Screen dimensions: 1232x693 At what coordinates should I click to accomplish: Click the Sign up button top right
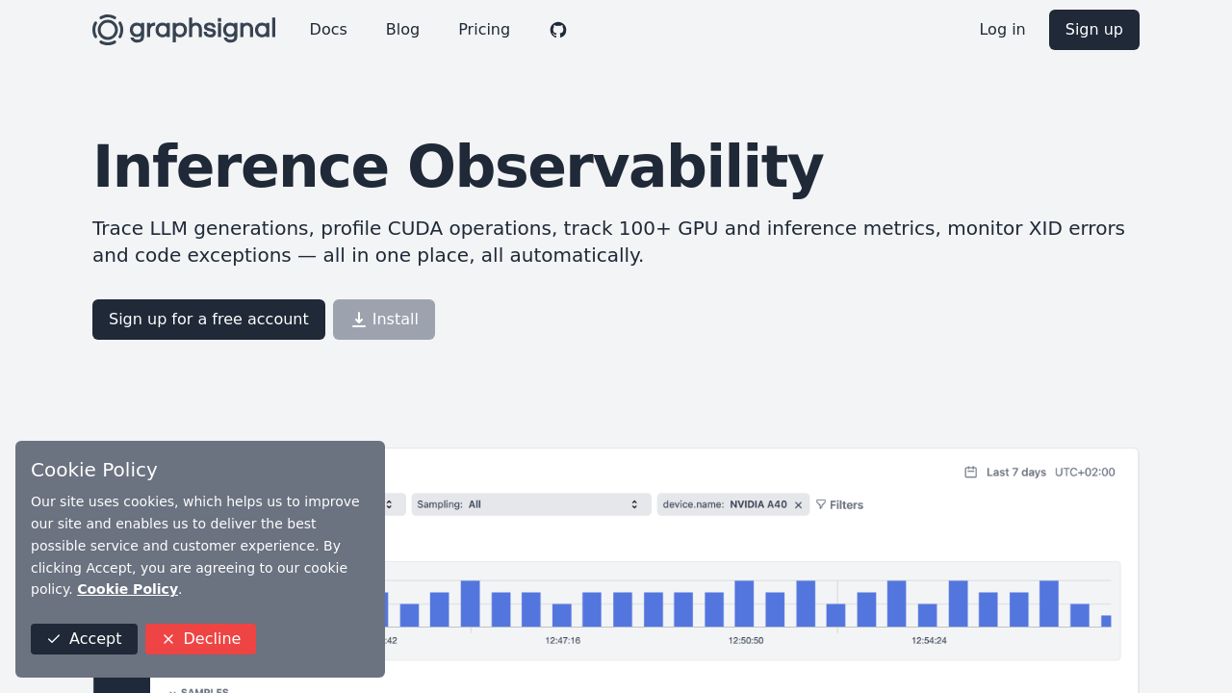click(x=1093, y=30)
